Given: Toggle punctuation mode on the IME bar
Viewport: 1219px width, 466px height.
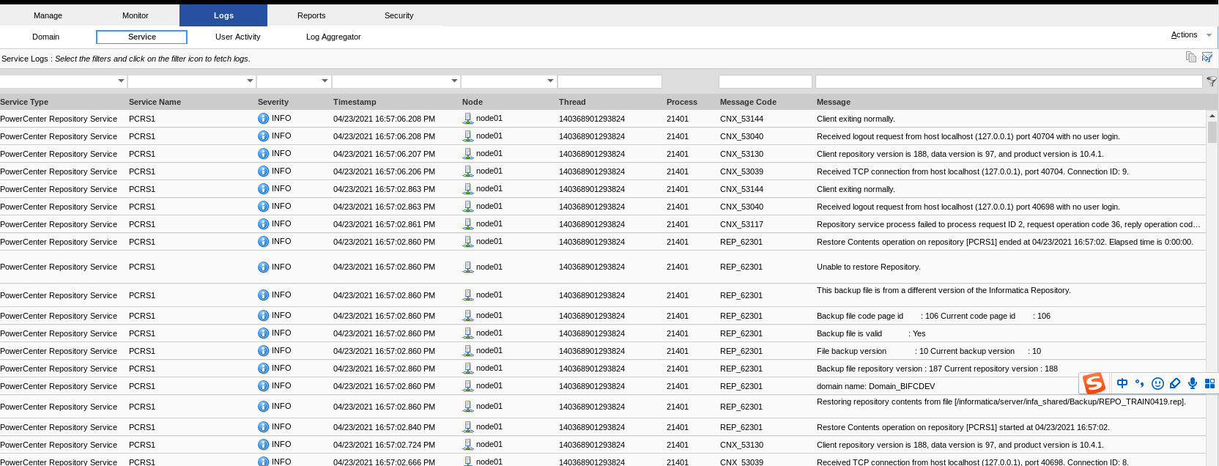Looking at the screenshot, I should pyautogui.click(x=1140, y=383).
